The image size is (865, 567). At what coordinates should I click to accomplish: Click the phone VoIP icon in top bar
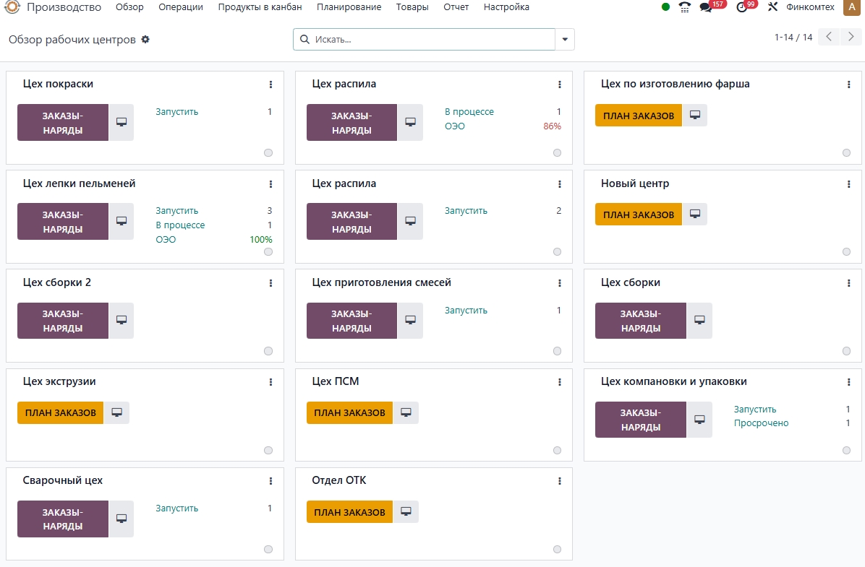(x=685, y=7)
